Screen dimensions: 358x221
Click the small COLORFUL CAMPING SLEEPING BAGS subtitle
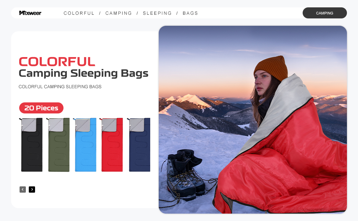tap(60, 87)
